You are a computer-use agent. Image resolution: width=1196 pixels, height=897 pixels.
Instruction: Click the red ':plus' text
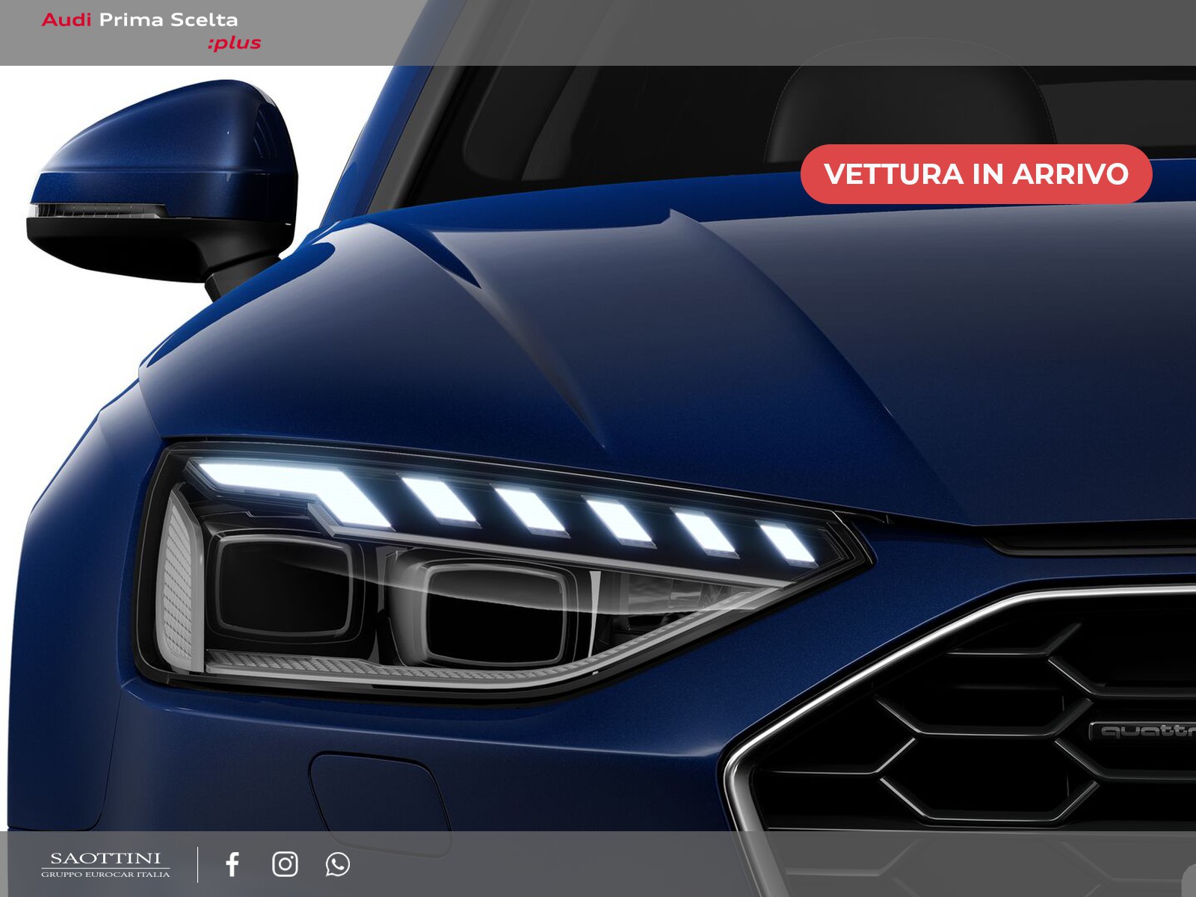(234, 43)
